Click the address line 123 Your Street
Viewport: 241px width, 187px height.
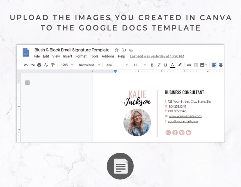click(x=189, y=101)
